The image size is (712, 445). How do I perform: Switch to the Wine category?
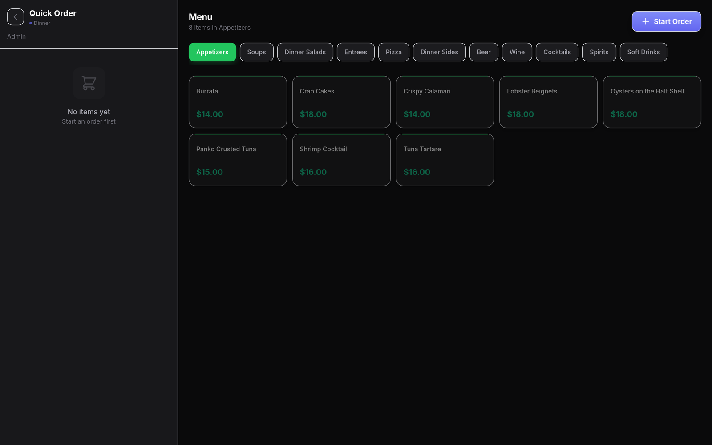(517, 52)
